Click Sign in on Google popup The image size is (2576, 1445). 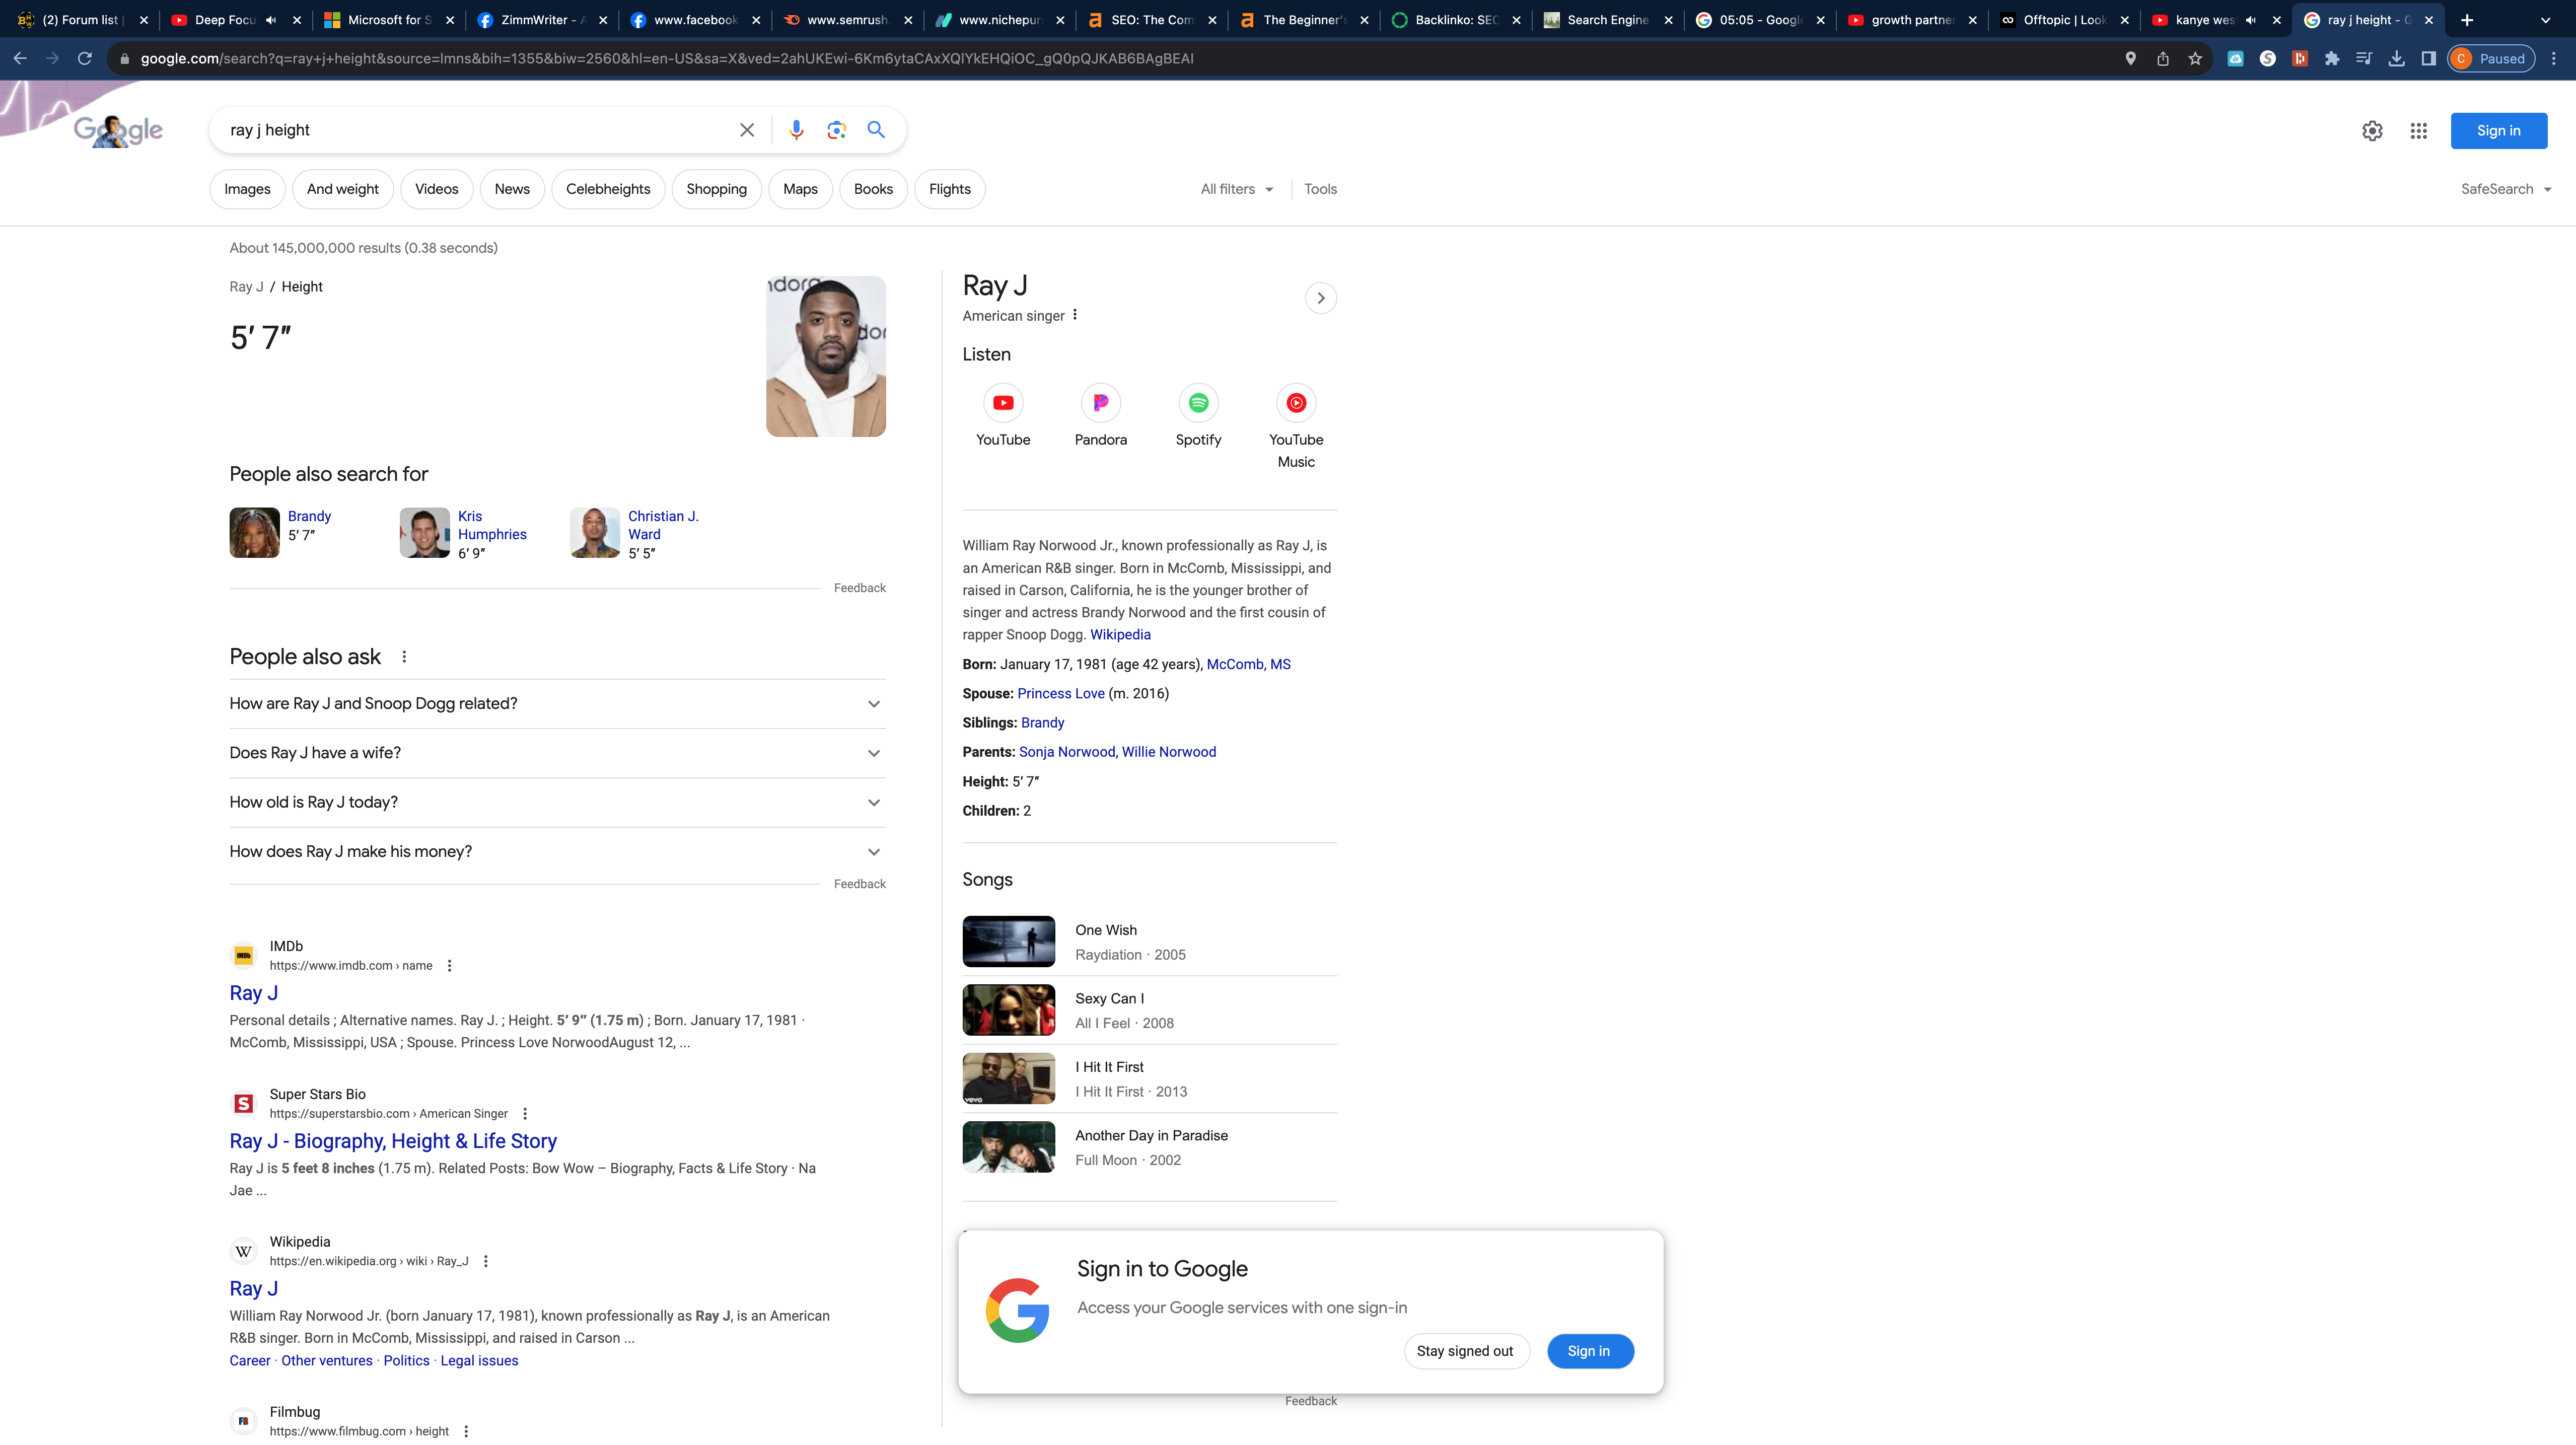click(1589, 1352)
